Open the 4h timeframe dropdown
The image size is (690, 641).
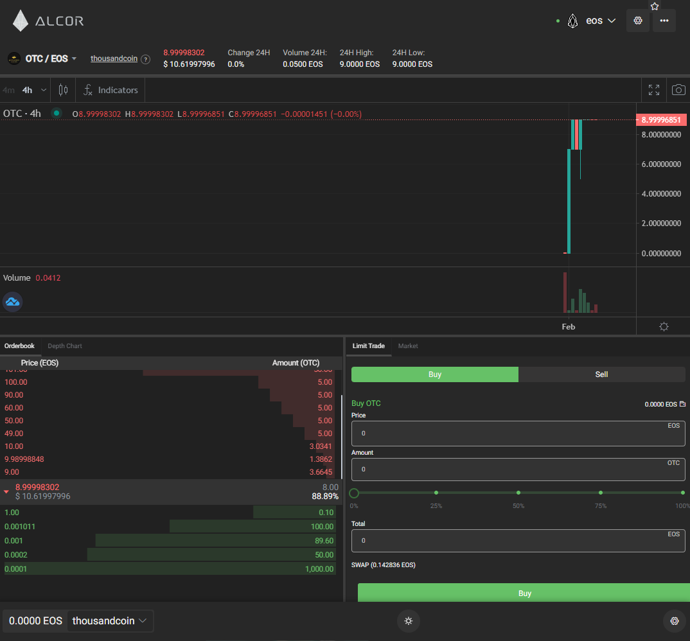34,90
